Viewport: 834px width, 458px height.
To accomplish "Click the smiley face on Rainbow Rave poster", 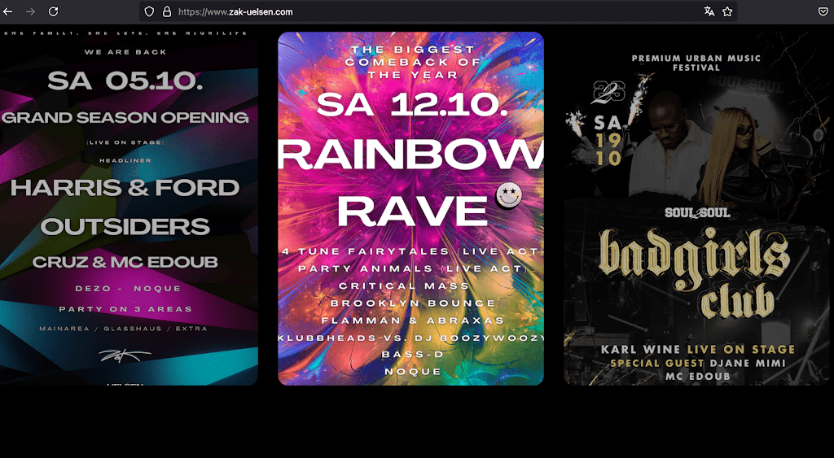I will [x=509, y=195].
